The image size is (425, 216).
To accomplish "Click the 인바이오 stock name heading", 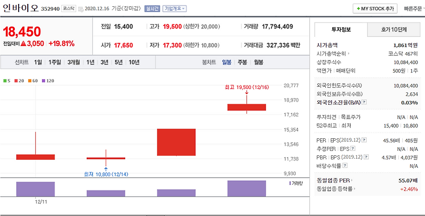I will click(x=20, y=8).
